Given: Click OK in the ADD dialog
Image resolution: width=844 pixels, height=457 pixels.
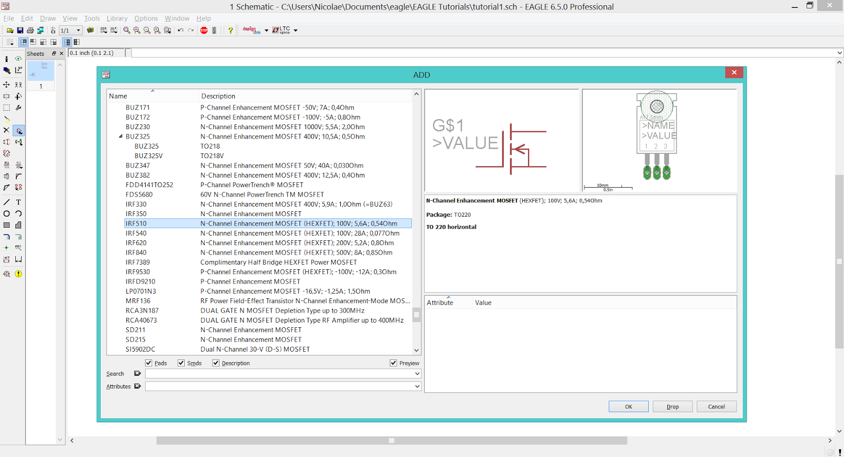Looking at the screenshot, I should (629, 407).
